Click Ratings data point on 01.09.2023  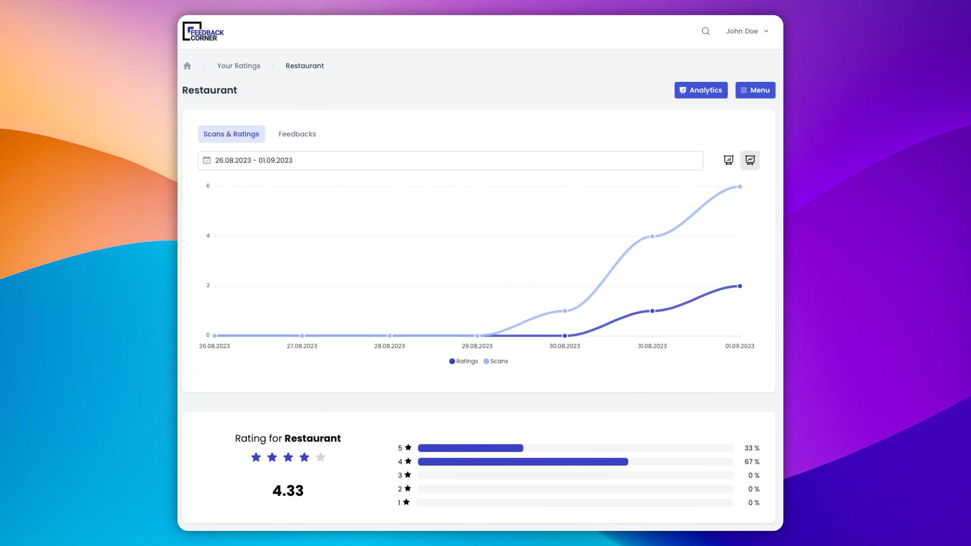(x=740, y=286)
